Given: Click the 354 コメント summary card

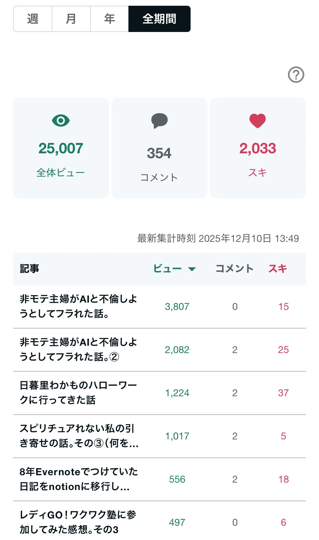Looking at the screenshot, I should 159,148.
